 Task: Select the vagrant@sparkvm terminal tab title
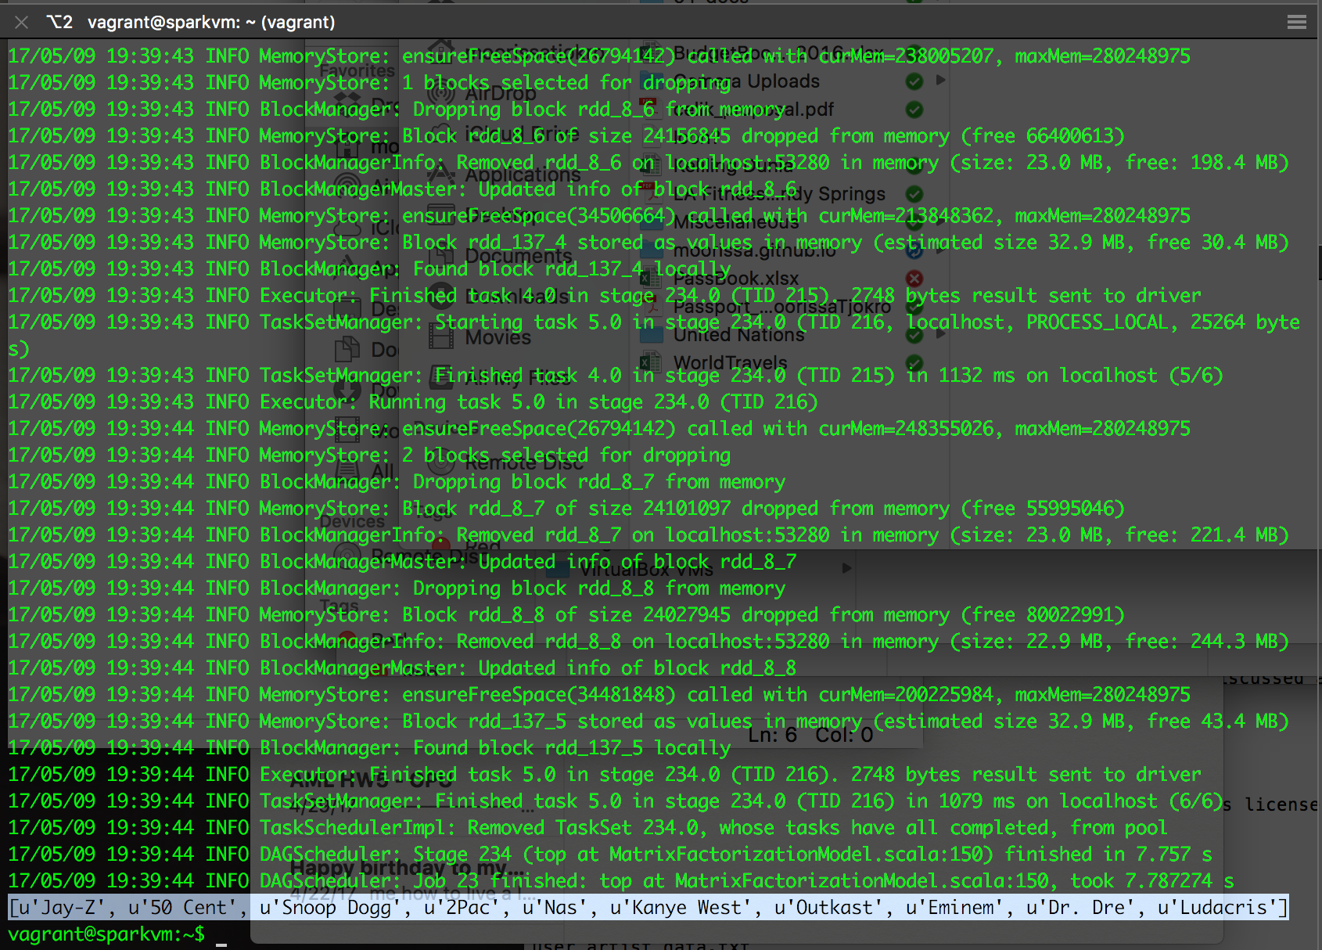pyautogui.click(x=211, y=22)
